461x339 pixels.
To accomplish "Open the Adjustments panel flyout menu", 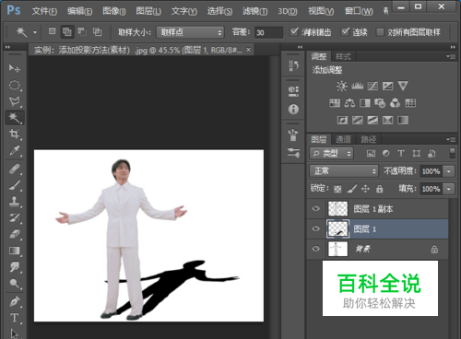I will point(451,56).
